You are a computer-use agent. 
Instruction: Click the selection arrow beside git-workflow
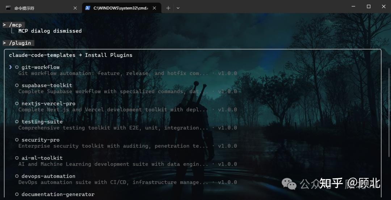(10, 67)
